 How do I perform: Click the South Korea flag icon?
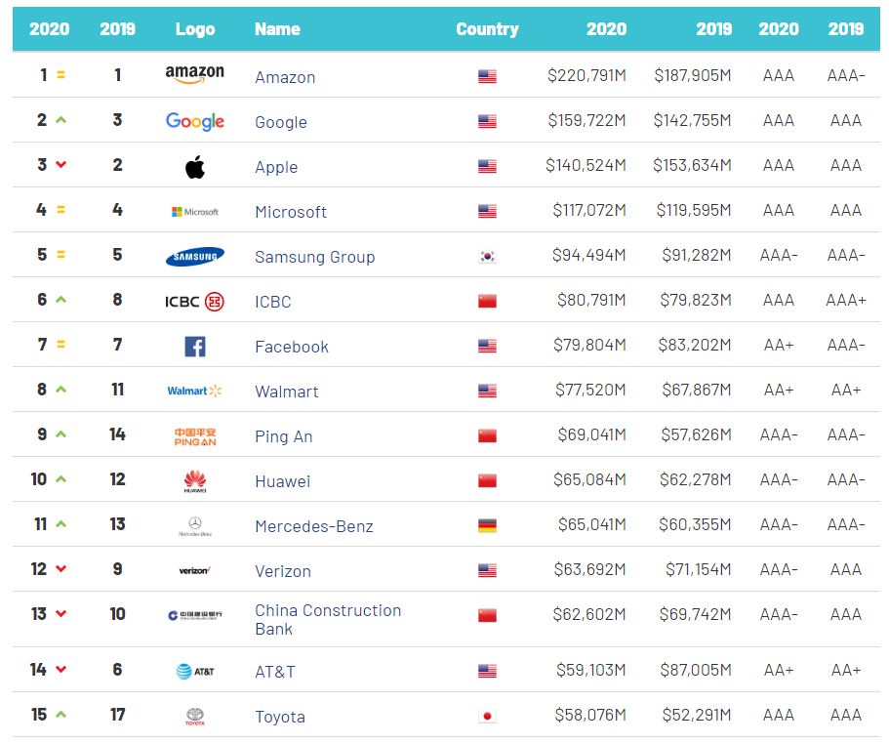tap(487, 257)
